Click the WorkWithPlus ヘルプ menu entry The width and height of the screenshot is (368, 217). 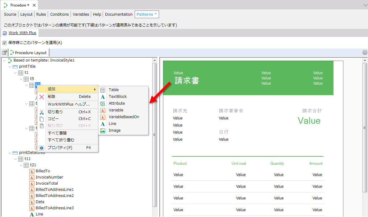click(x=68, y=104)
